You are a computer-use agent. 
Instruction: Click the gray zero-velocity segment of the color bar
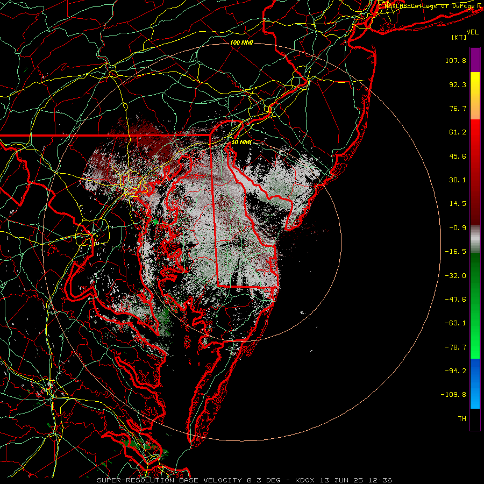(x=475, y=239)
